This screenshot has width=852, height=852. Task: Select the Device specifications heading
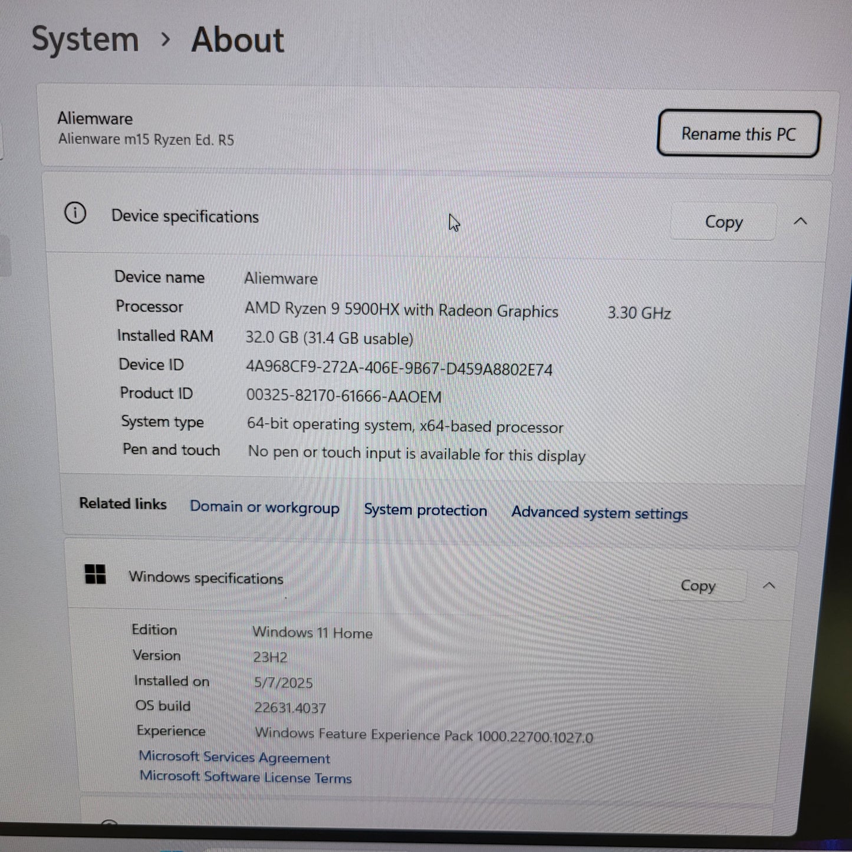coord(185,216)
